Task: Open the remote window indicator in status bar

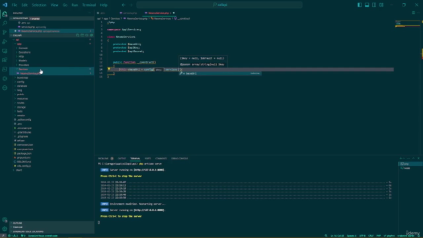Action: click(3, 235)
